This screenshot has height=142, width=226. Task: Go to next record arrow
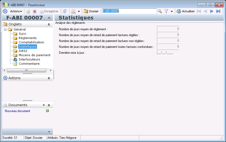[212, 11]
